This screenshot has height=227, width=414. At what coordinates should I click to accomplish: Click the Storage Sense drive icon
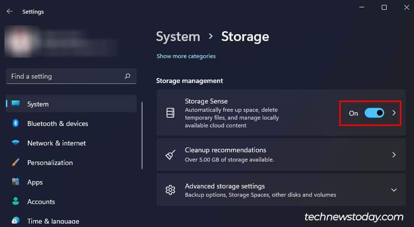tap(170, 113)
